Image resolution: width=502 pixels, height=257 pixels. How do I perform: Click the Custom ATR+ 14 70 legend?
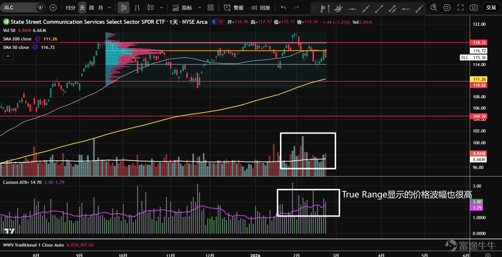[x=22, y=182]
